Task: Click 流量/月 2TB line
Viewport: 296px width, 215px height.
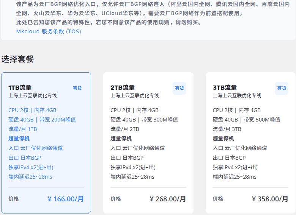Action: [125, 129]
